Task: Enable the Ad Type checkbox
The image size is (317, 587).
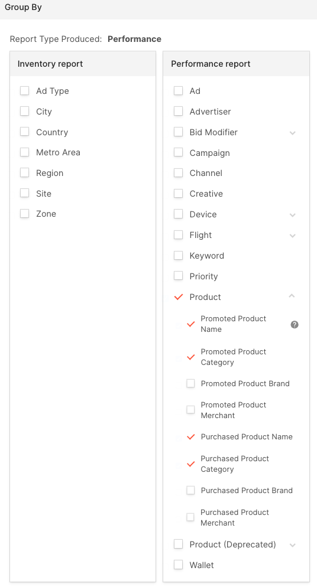Action: click(x=24, y=90)
